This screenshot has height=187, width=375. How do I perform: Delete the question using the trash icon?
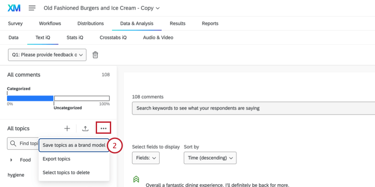[x=95, y=55]
